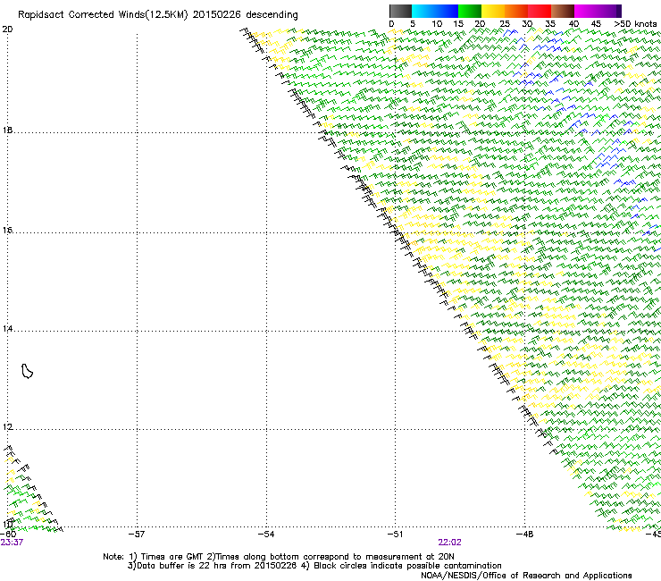Click the brown 35-40 knots legend band
Viewport: 661px width, 581px height.
coord(563,11)
